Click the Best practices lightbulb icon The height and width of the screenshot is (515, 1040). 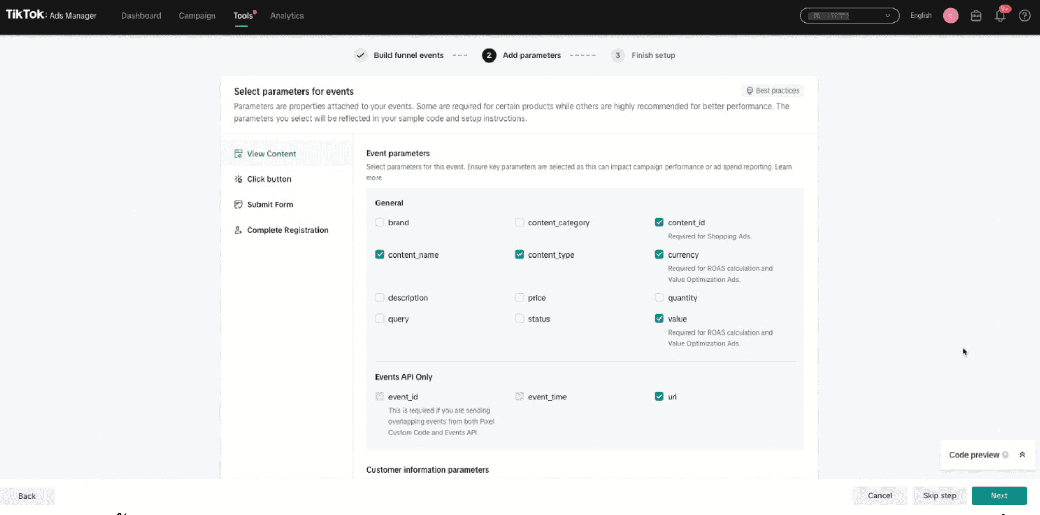[x=749, y=90]
